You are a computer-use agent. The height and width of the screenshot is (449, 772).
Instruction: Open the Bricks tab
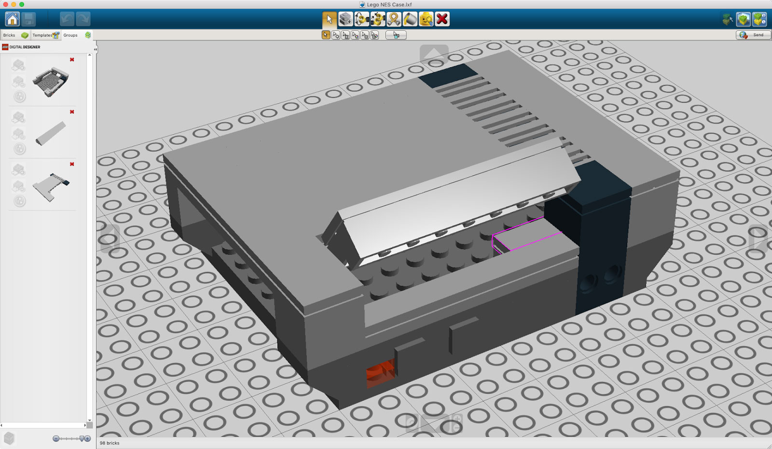15,35
